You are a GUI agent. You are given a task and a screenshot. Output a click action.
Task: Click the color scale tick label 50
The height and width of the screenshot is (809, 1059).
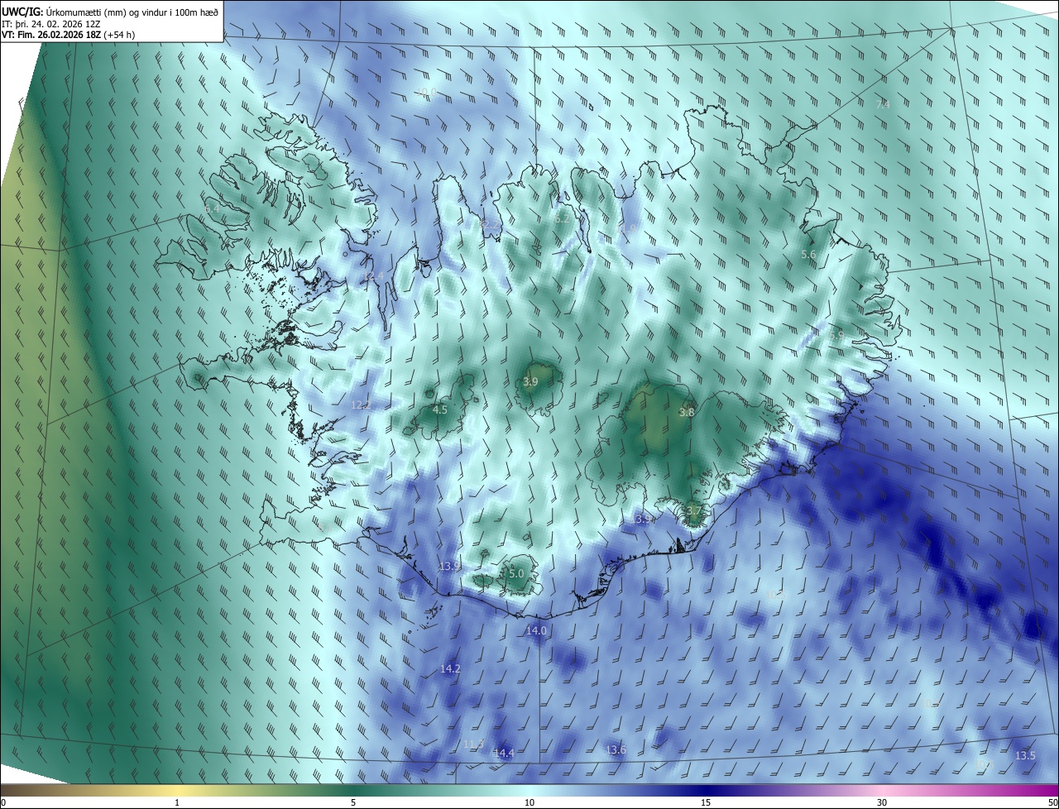click(1052, 802)
